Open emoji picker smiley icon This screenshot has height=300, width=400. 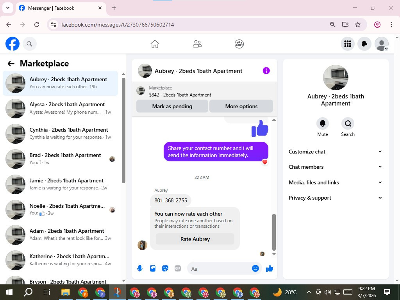coord(255,268)
